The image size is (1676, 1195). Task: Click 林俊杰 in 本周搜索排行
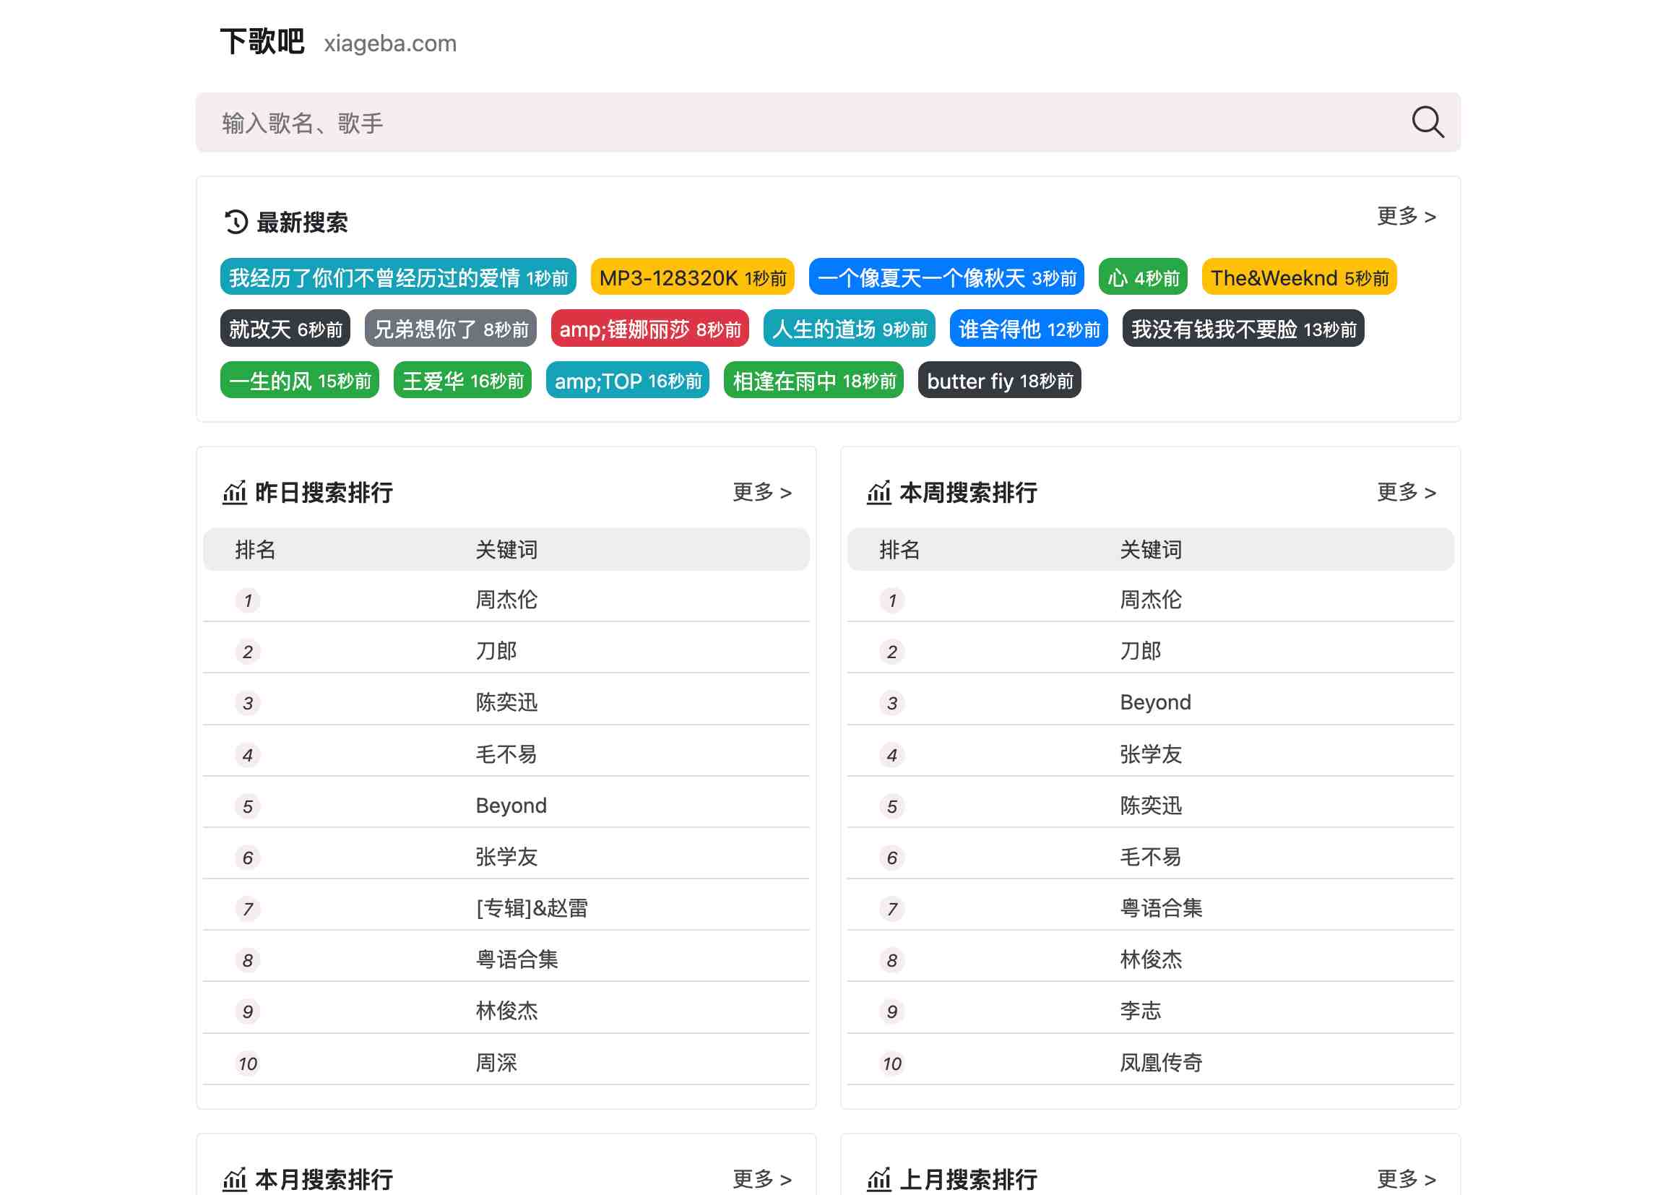coord(1151,959)
